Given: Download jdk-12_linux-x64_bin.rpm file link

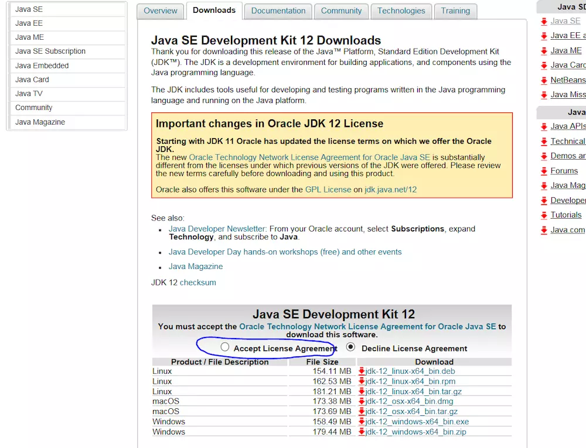Looking at the screenshot, I should click(x=410, y=381).
